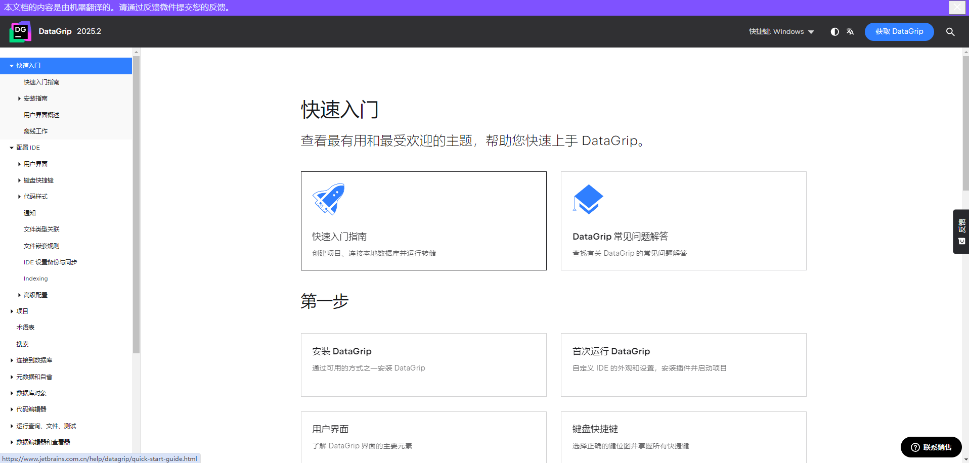Viewport: 969px width, 463px height.
Task: Close the machine translation banner
Action: 957,7
